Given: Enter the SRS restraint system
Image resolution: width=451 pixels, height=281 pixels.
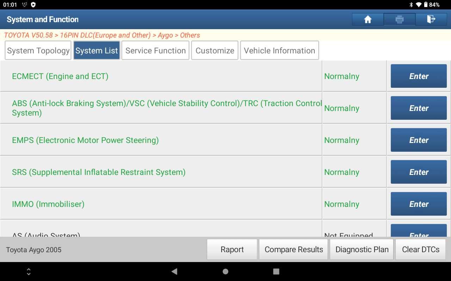Looking at the screenshot, I should click(x=419, y=172).
